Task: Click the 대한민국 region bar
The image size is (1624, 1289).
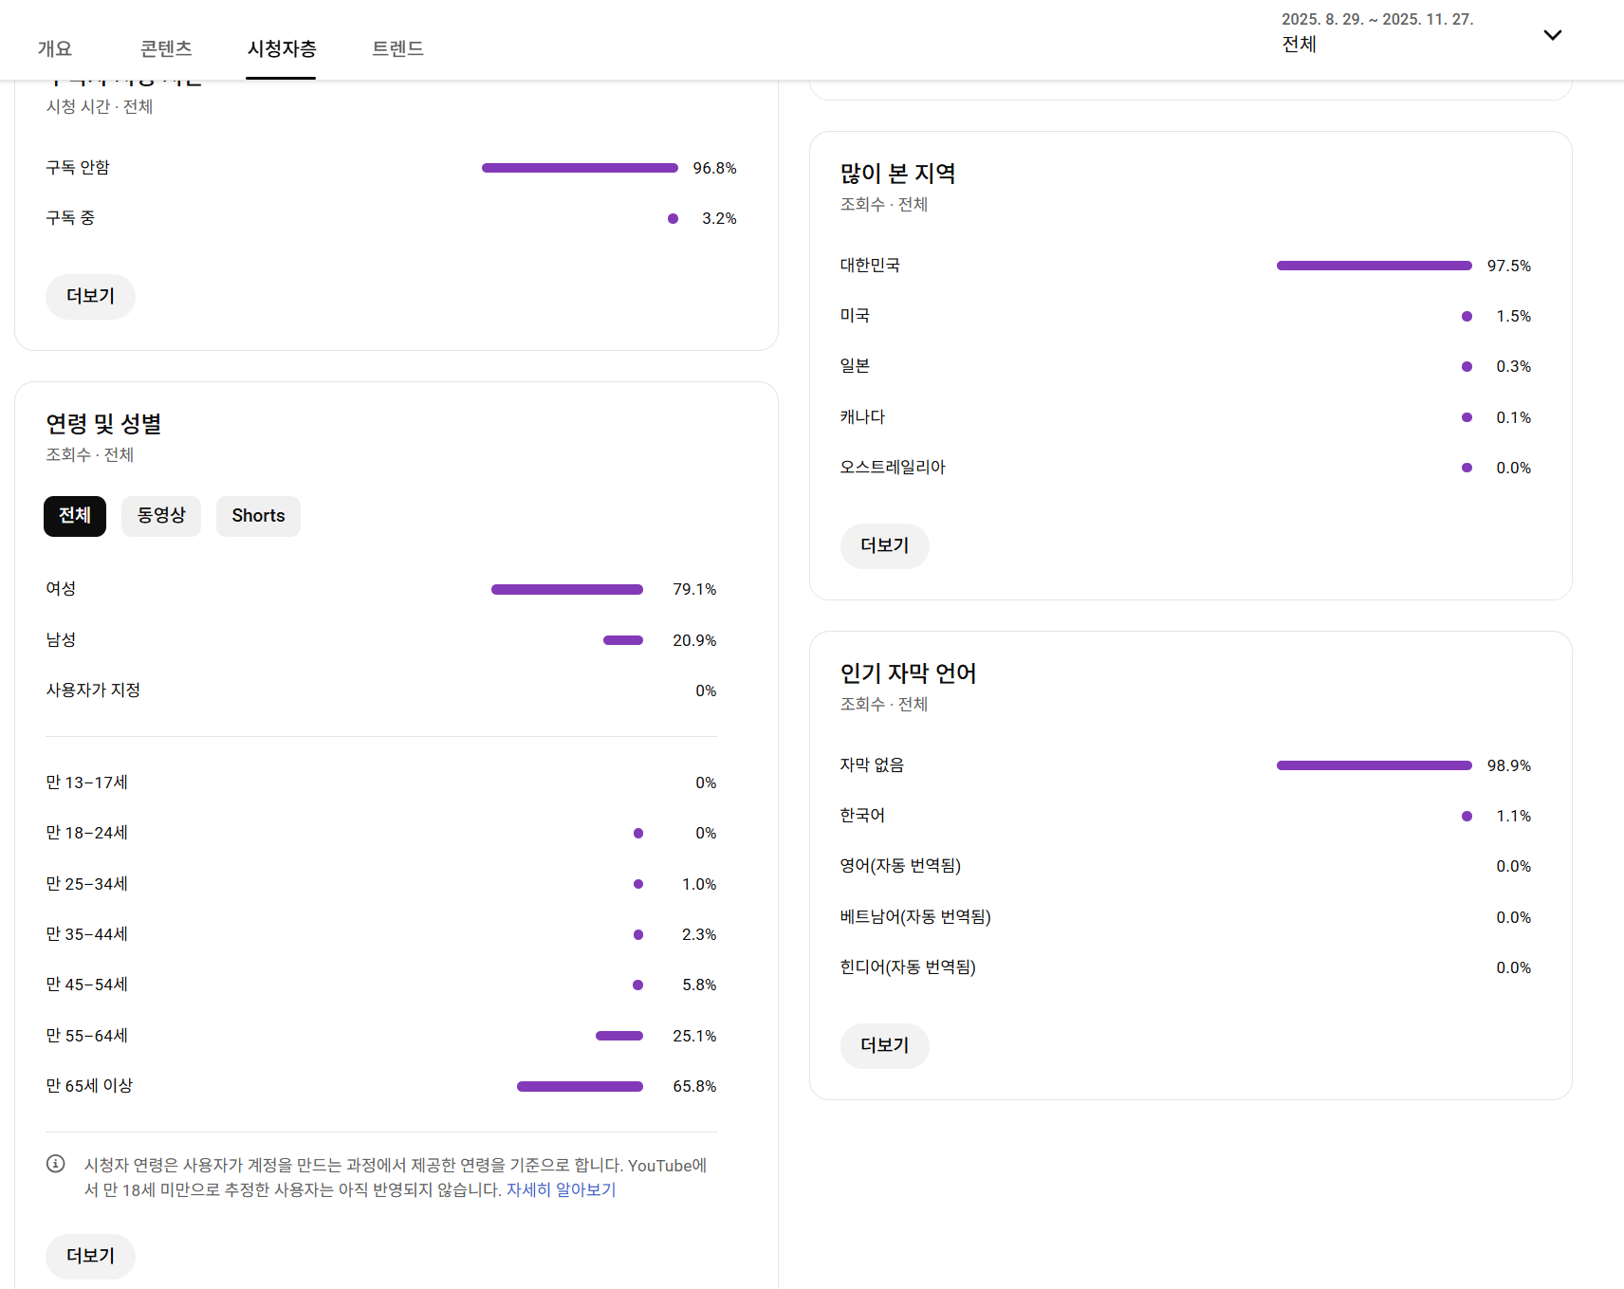Action: (x=1374, y=266)
